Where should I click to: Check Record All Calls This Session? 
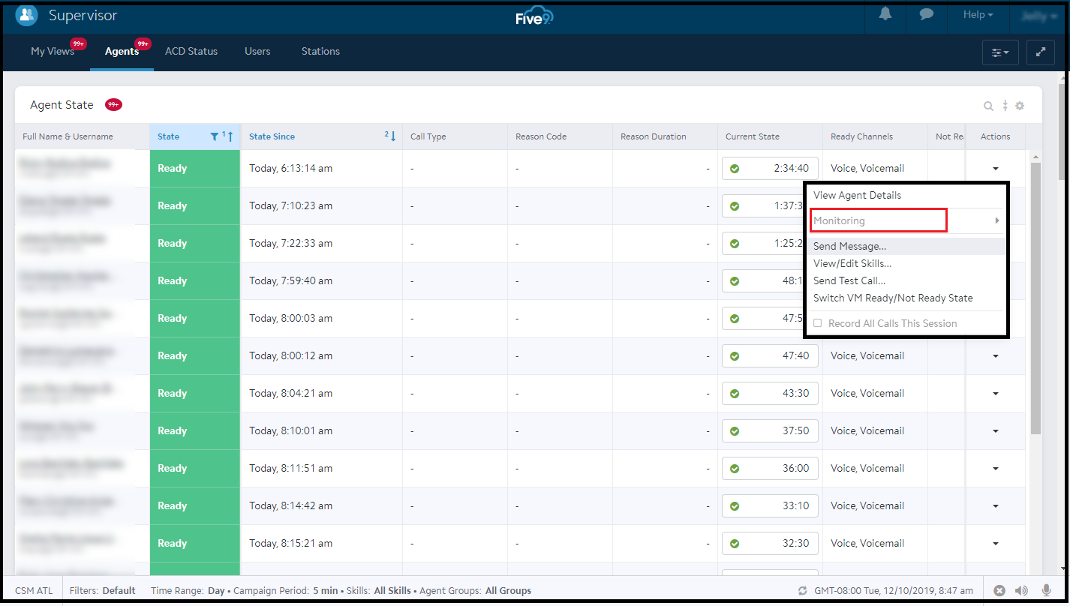819,324
